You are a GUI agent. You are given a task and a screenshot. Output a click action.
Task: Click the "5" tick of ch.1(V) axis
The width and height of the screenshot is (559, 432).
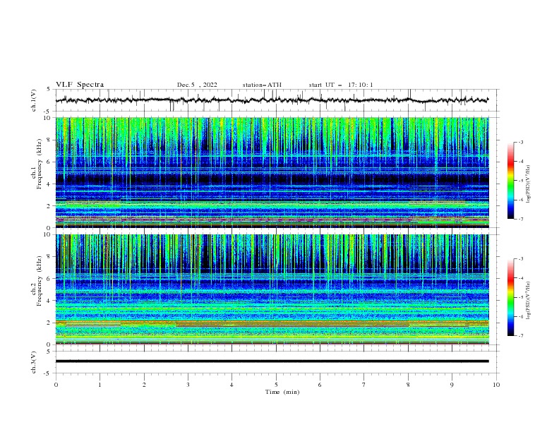[x=49, y=89]
